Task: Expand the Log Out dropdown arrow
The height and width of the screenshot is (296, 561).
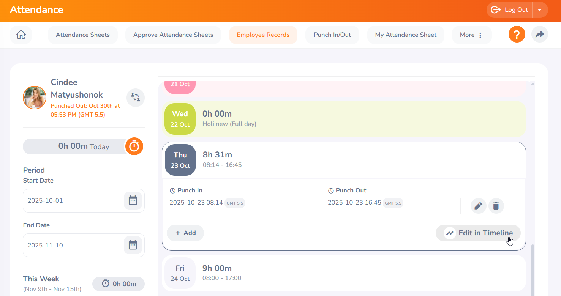Action: pyautogui.click(x=540, y=10)
